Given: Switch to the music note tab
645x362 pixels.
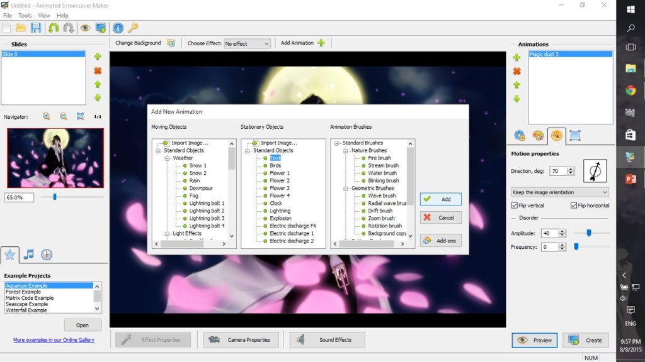Looking at the screenshot, I should (x=28, y=255).
